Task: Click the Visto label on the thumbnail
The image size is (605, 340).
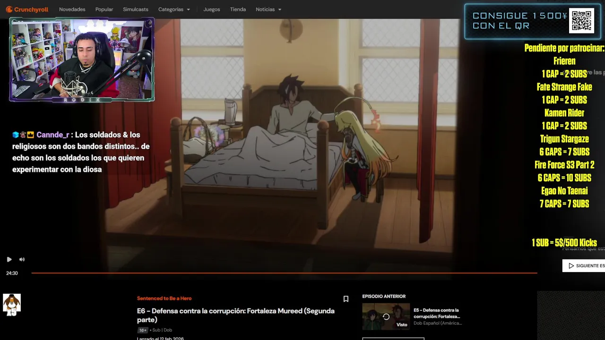Action: (402, 324)
